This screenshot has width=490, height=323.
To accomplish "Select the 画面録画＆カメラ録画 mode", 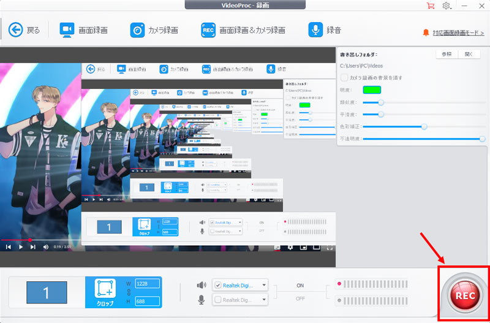I will 243,30.
